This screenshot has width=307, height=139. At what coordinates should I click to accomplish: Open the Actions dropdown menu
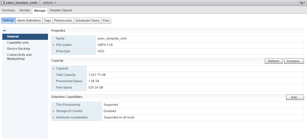[x=50, y=3]
